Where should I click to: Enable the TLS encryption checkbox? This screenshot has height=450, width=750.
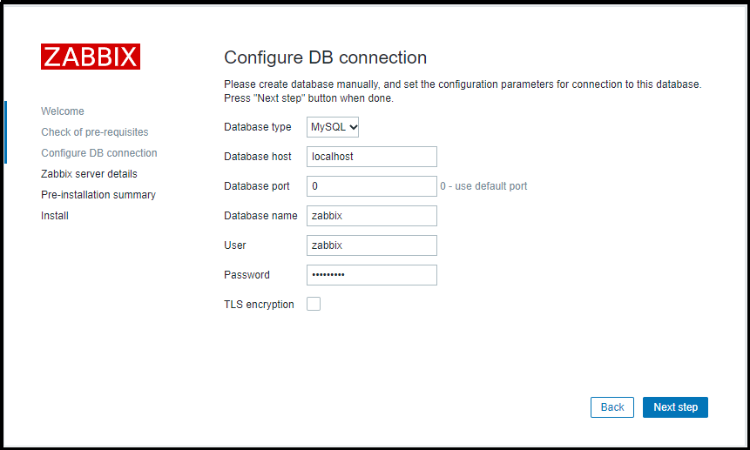click(314, 304)
